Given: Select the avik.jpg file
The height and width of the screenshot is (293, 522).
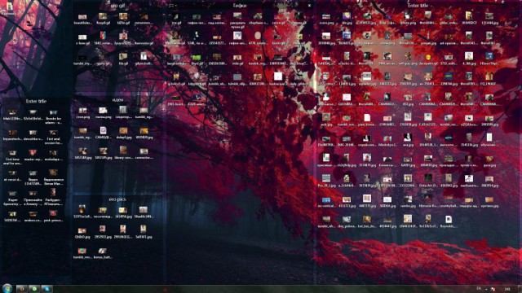Looking at the screenshot, I should tap(326, 120).
